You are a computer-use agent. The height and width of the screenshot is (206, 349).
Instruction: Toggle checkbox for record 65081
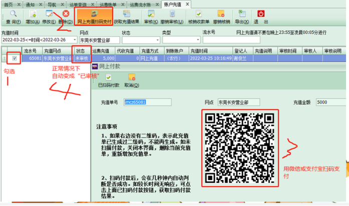coord(15,58)
